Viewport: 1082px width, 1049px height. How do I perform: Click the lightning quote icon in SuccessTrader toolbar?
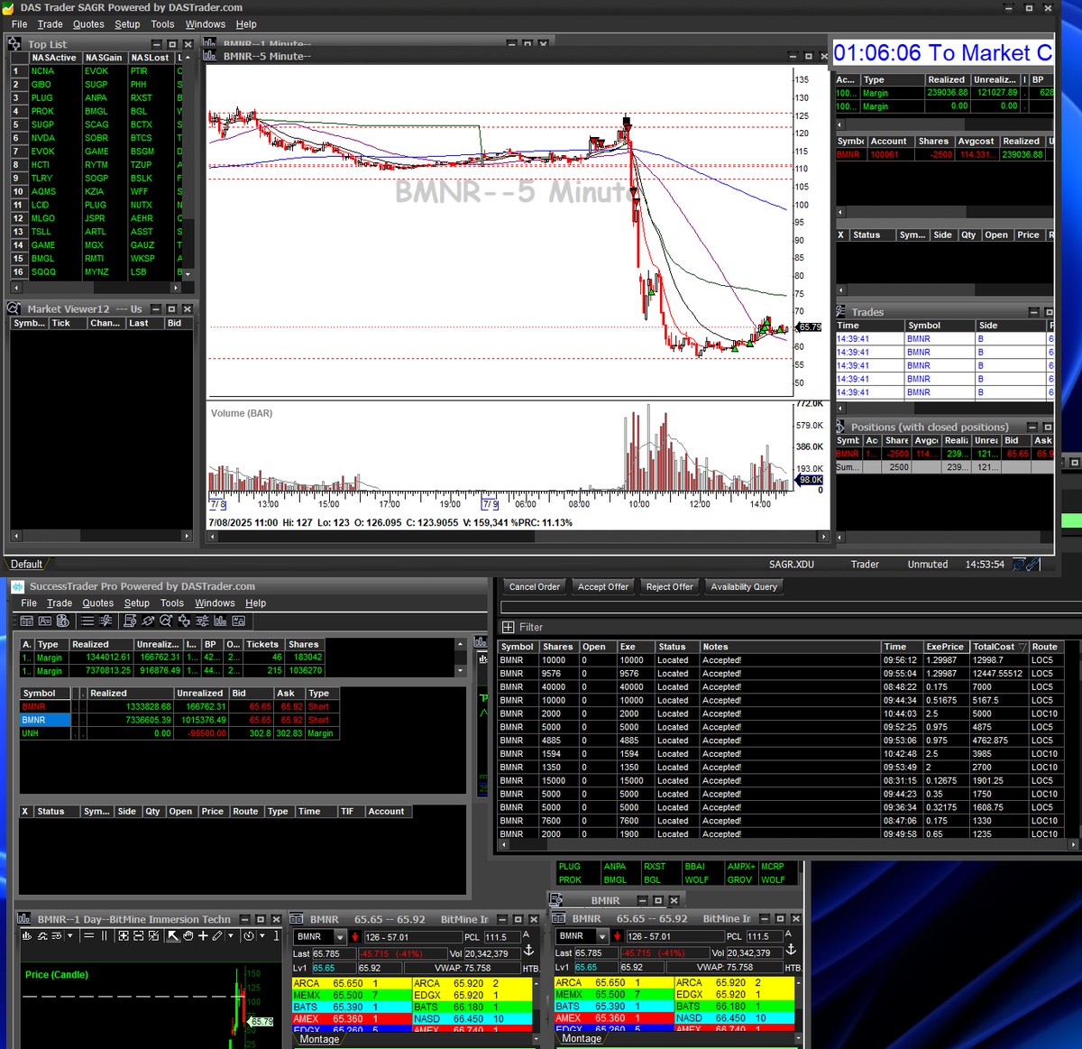(x=105, y=621)
